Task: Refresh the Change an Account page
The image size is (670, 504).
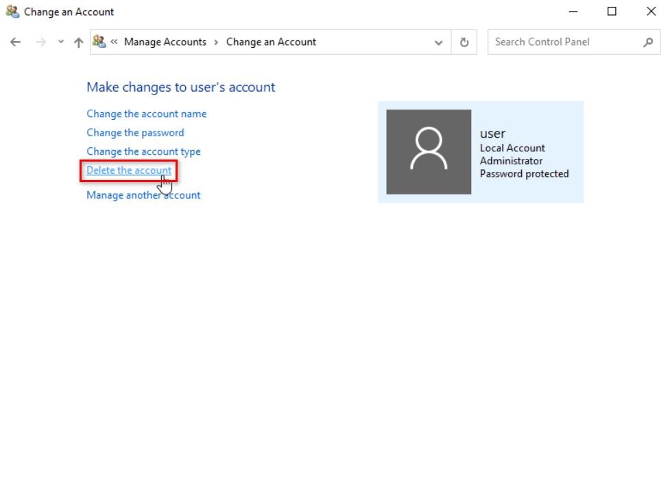Action: click(x=464, y=42)
